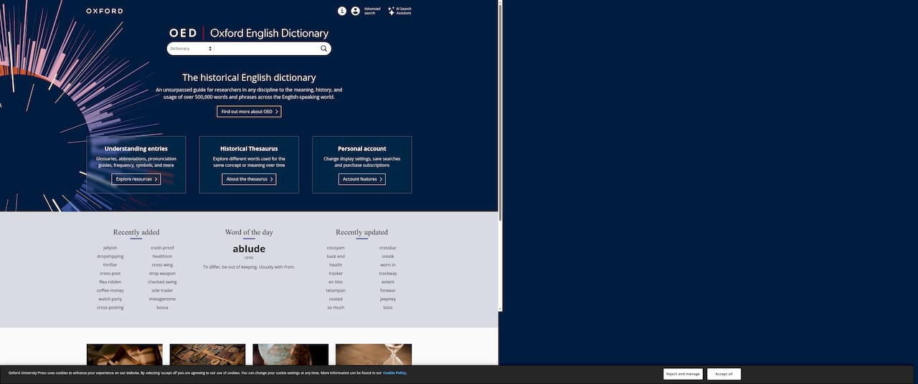This screenshot has height=384, width=918.
Task: Open recently added word crash-proof
Action: tap(162, 248)
